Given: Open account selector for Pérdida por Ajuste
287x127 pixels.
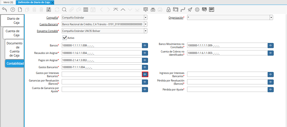Looking at the screenshot, I should click(x=270, y=89).
